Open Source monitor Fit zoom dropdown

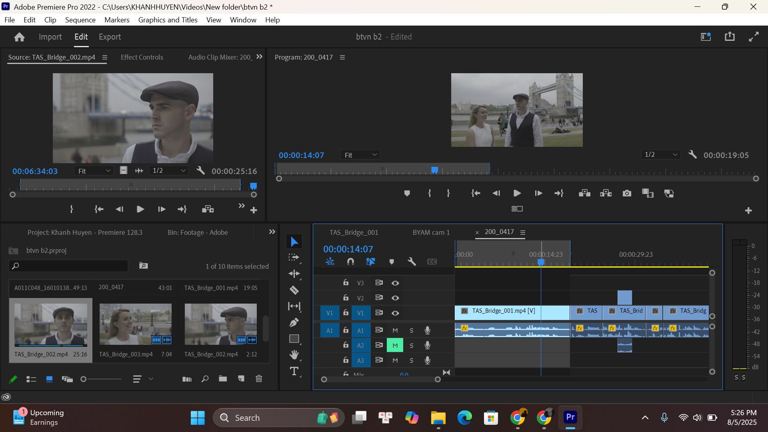coord(94,171)
